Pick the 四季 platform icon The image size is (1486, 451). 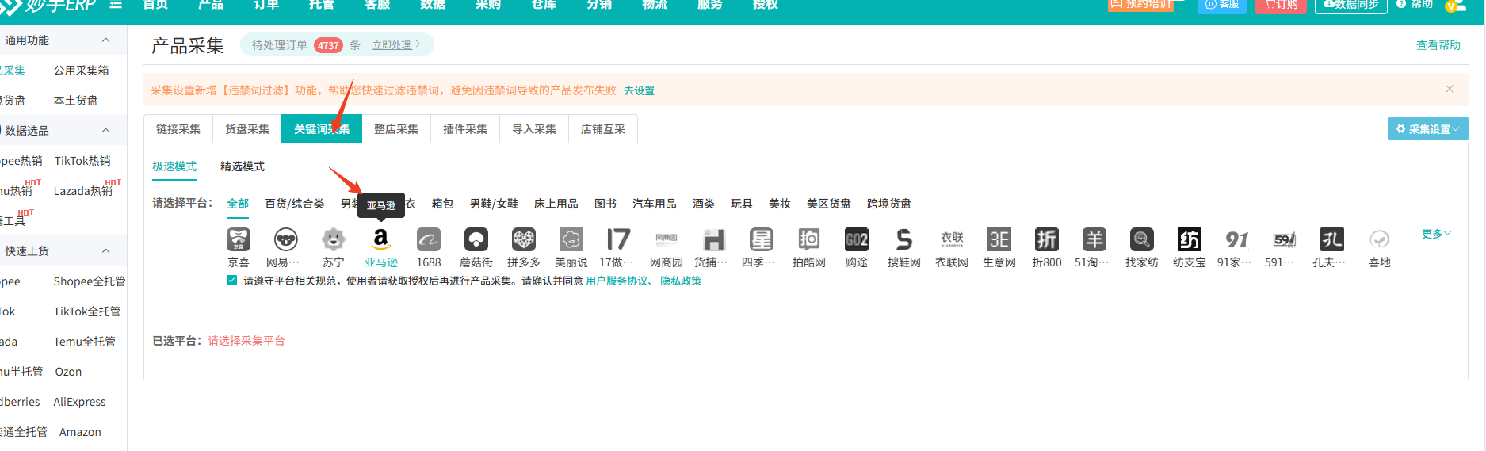(762, 239)
